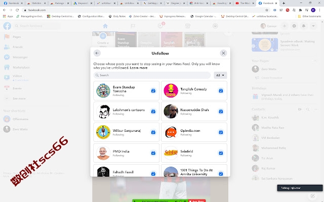Reload the page with browser refresh

(x=17, y=10)
